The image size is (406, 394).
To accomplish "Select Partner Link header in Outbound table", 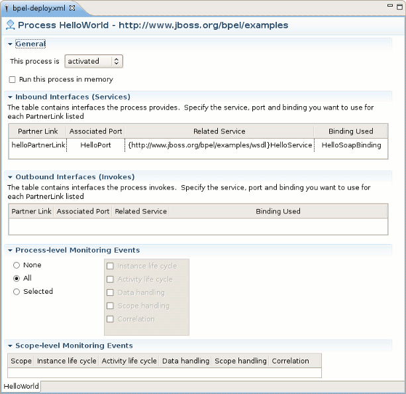I will (31, 212).
